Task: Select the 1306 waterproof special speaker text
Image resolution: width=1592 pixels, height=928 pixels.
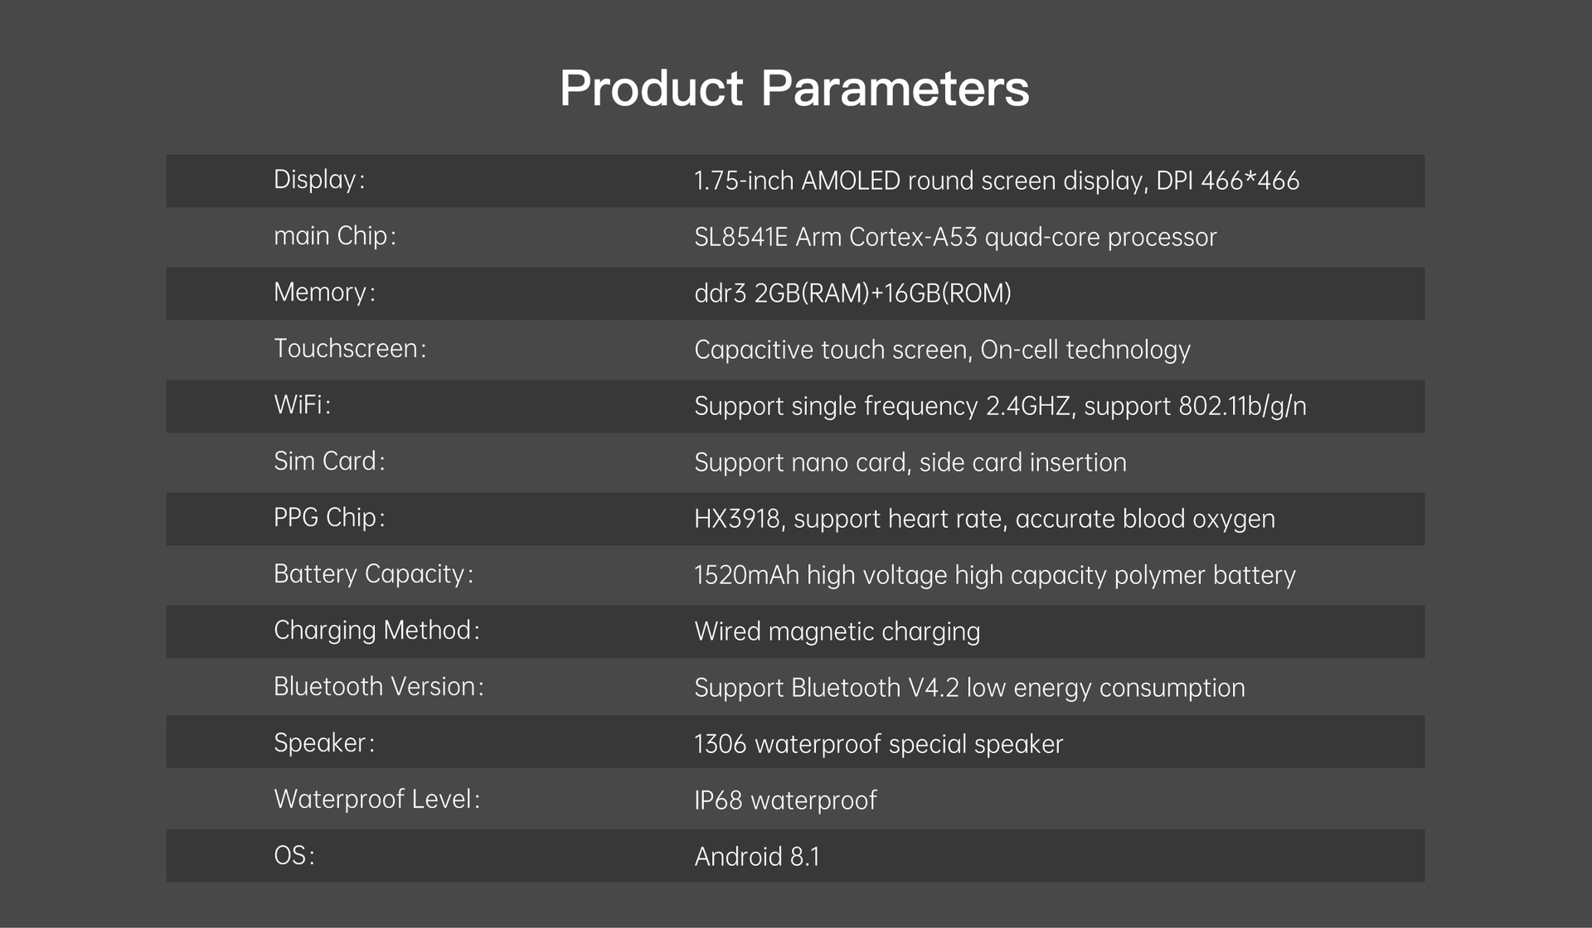Action: (x=878, y=744)
